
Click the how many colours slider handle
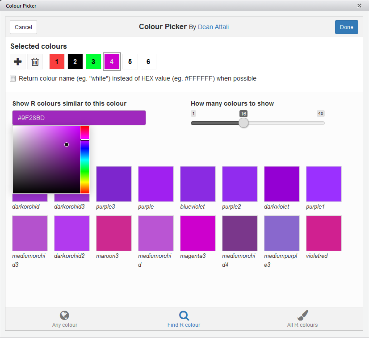(x=243, y=123)
